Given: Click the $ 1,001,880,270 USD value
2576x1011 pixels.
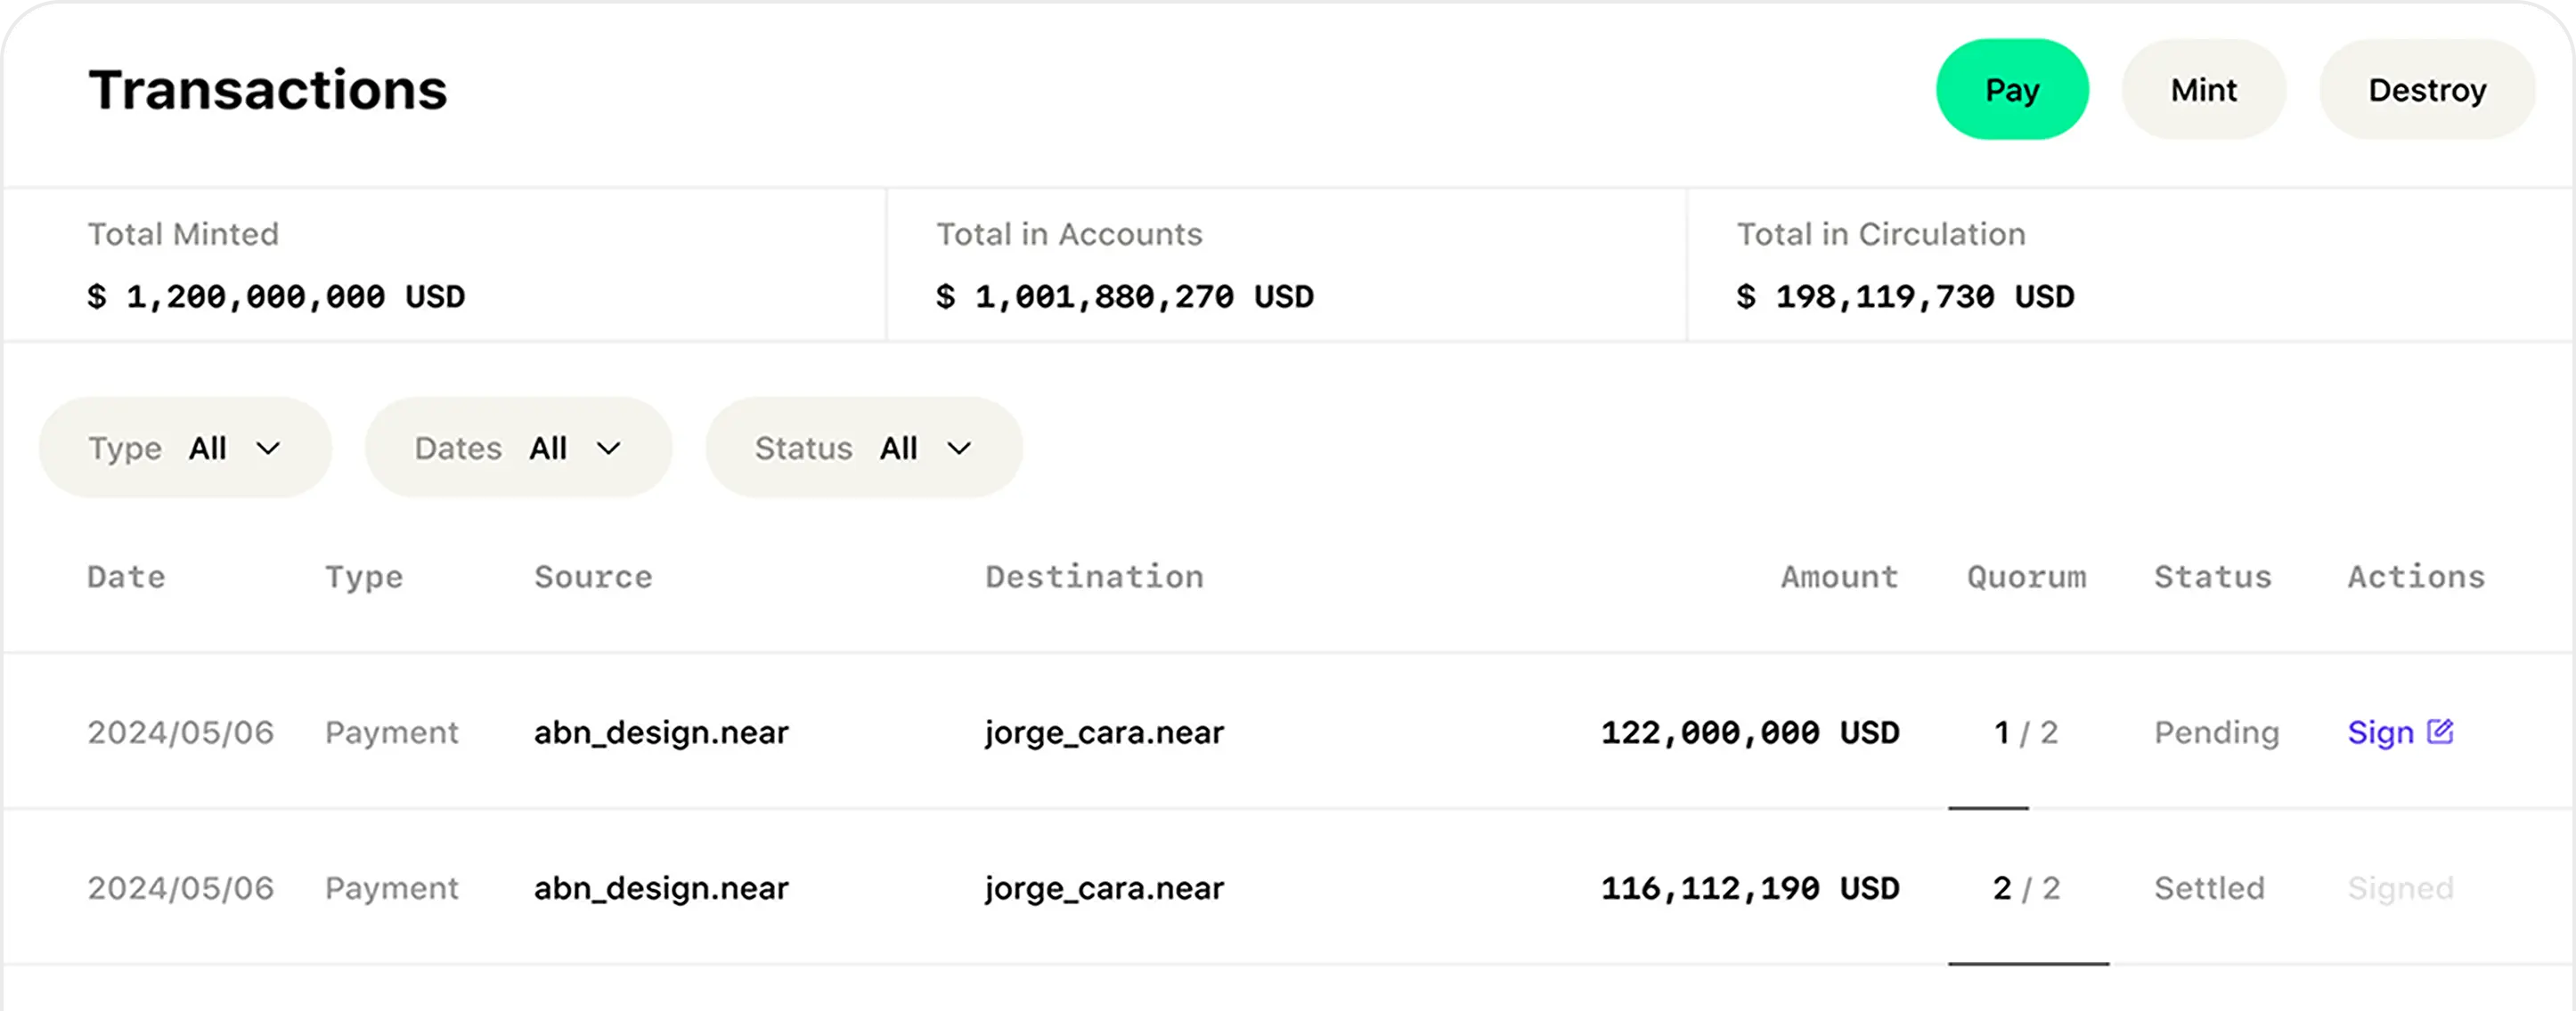Looking at the screenshot, I should pyautogui.click(x=1125, y=296).
